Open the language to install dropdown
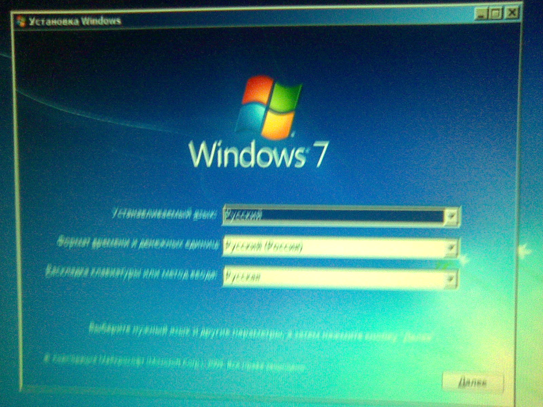Viewport: 543px width, 407px height. click(x=341, y=216)
